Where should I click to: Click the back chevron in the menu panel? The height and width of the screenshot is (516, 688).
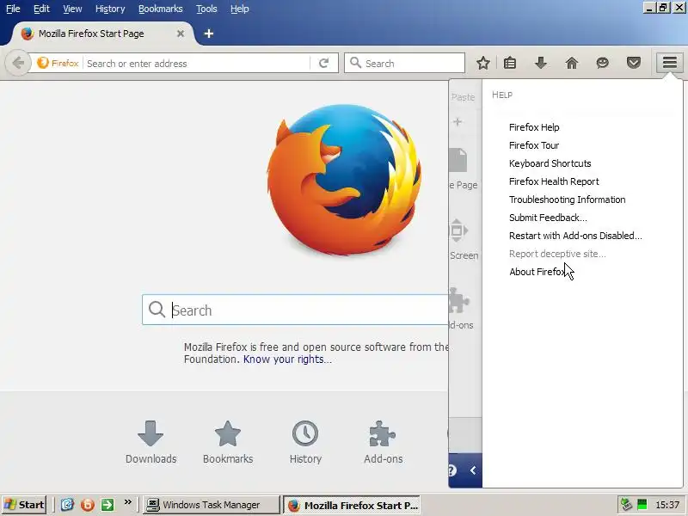(x=473, y=470)
